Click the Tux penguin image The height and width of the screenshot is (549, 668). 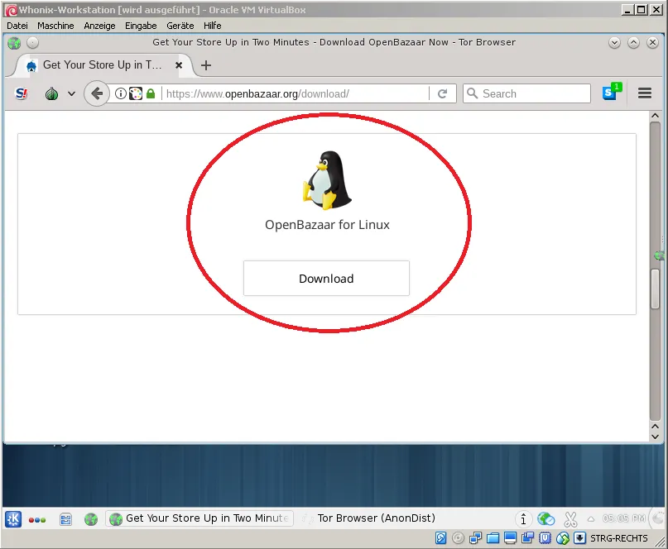point(327,180)
